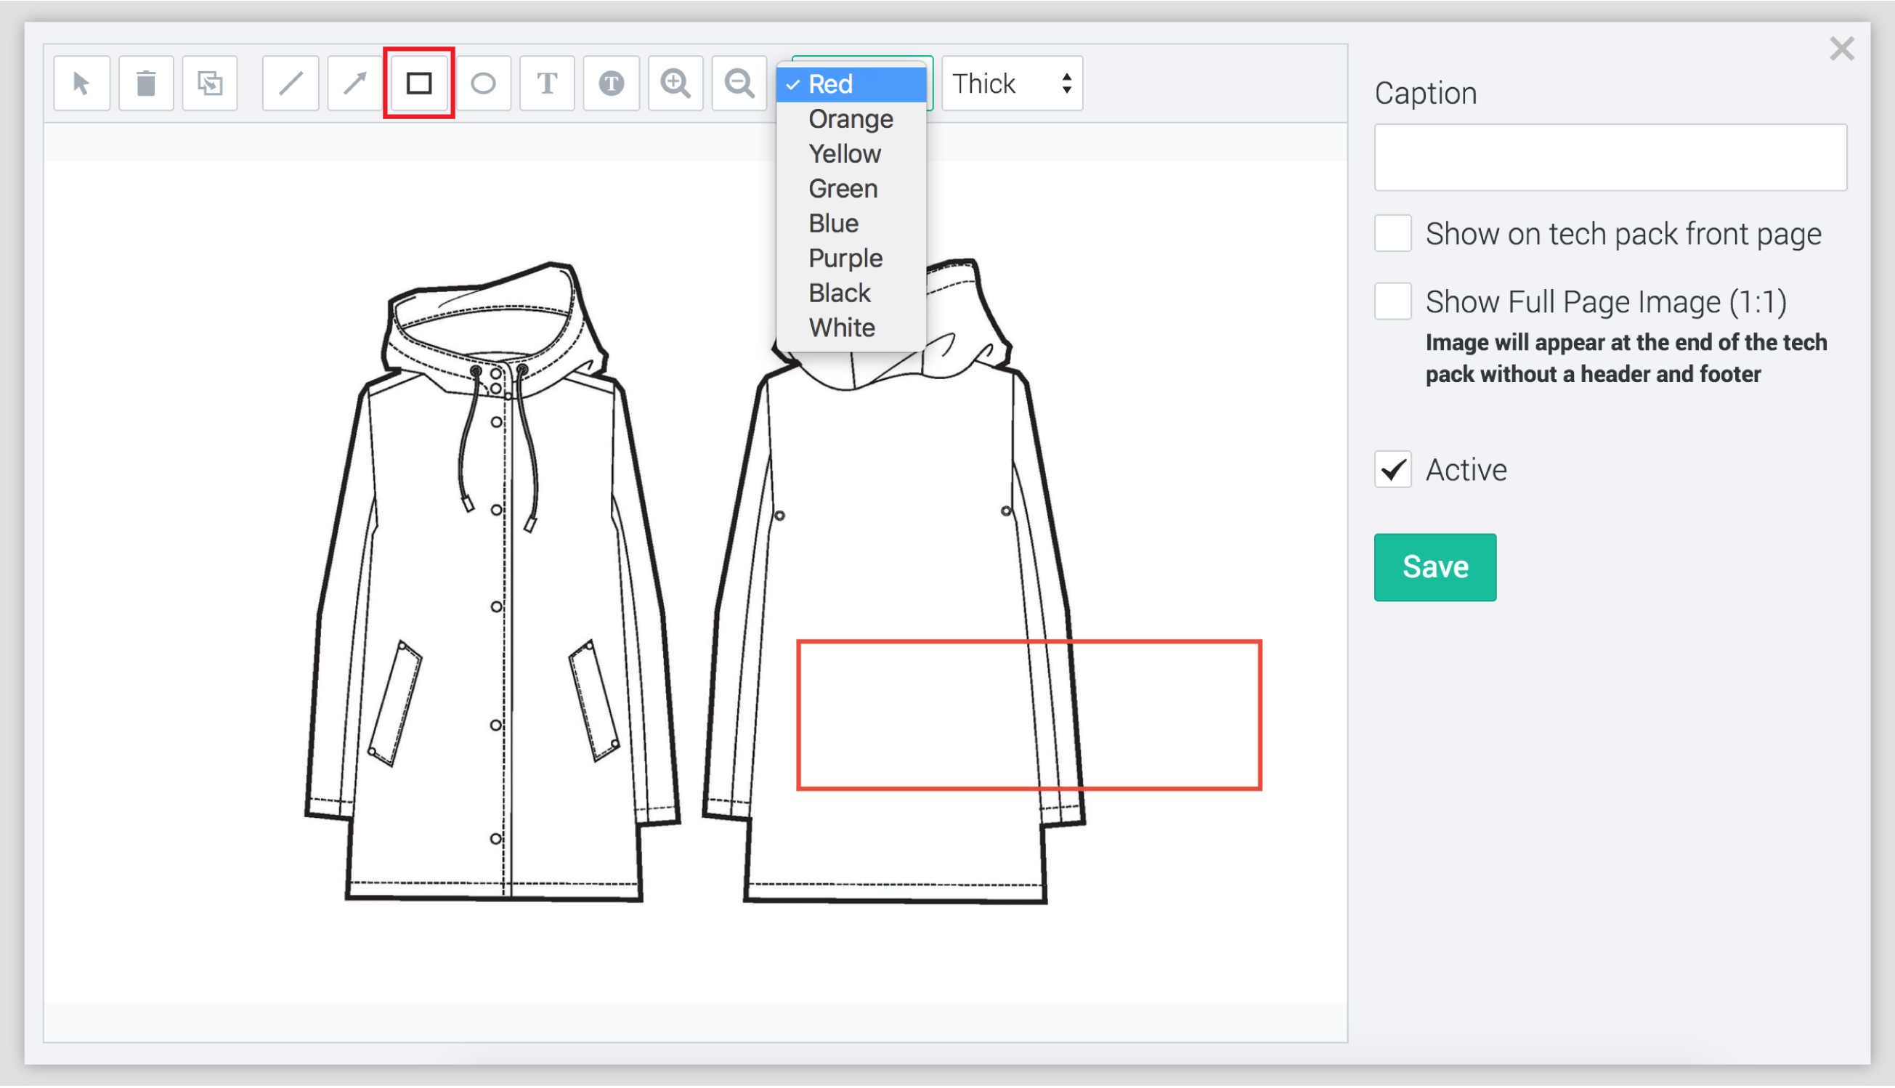Open the Thick line width dropdown

1012,83
